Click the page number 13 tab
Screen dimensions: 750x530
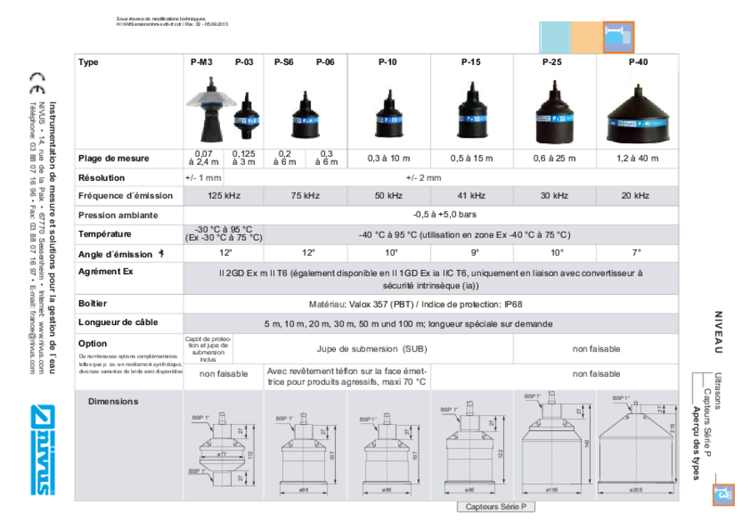[723, 493]
